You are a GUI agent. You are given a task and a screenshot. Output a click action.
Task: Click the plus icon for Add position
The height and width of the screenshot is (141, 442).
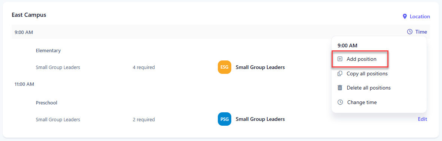340,59
